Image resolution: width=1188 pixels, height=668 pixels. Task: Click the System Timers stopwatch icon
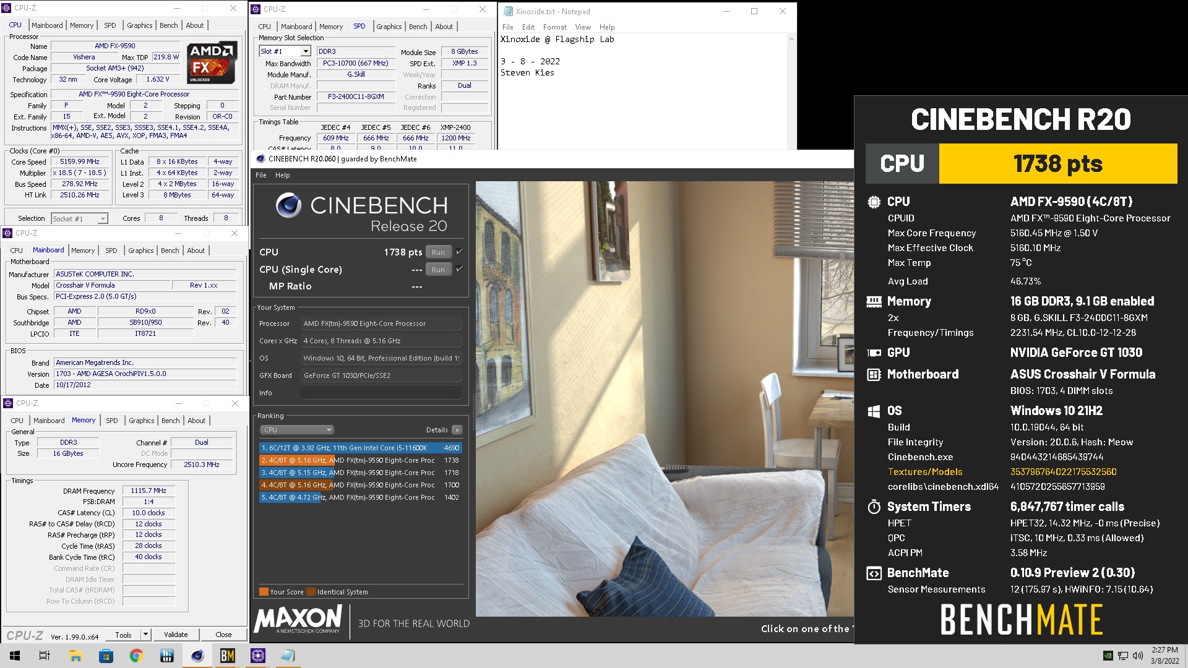click(874, 507)
